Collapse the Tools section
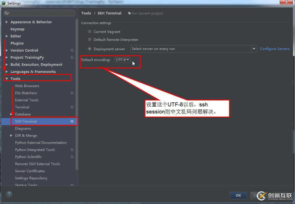295x204 pixels. (x=7, y=79)
